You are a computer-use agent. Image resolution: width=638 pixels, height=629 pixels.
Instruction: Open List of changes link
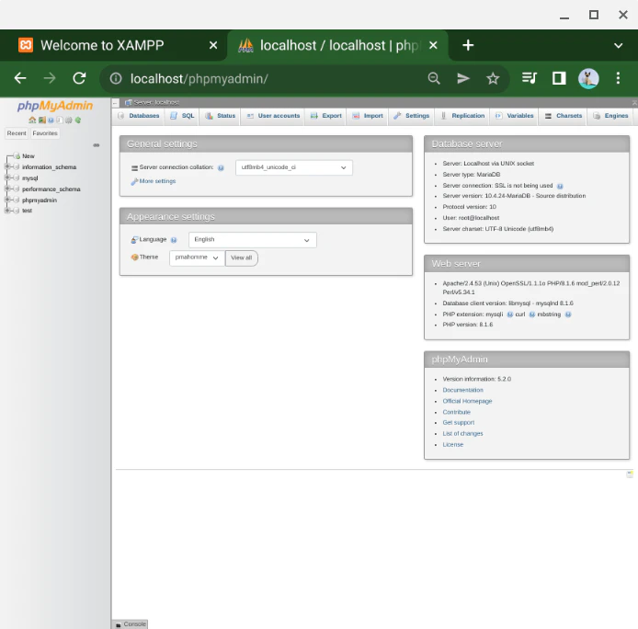tap(462, 434)
